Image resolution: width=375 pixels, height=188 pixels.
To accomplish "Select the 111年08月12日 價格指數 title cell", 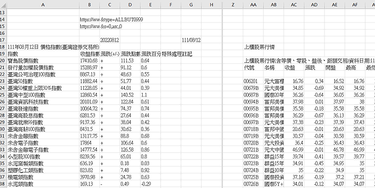I will 43,47.
